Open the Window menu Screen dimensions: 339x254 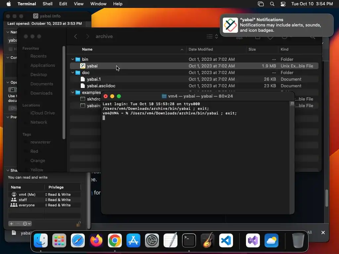(98, 4)
